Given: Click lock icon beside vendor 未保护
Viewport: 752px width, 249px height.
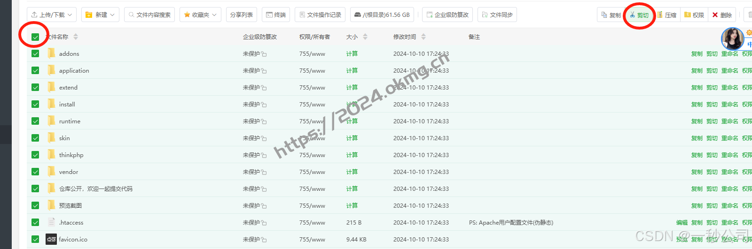Looking at the screenshot, I should coord(264,173).
